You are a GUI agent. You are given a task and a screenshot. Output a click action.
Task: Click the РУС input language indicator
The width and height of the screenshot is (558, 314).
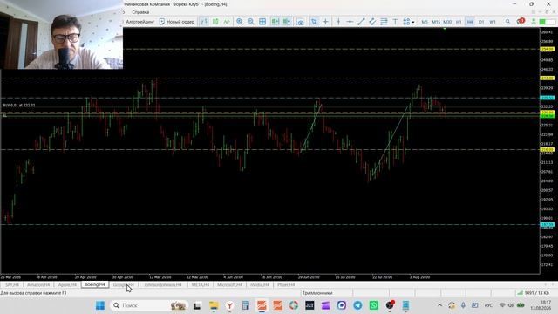[488, 305]
